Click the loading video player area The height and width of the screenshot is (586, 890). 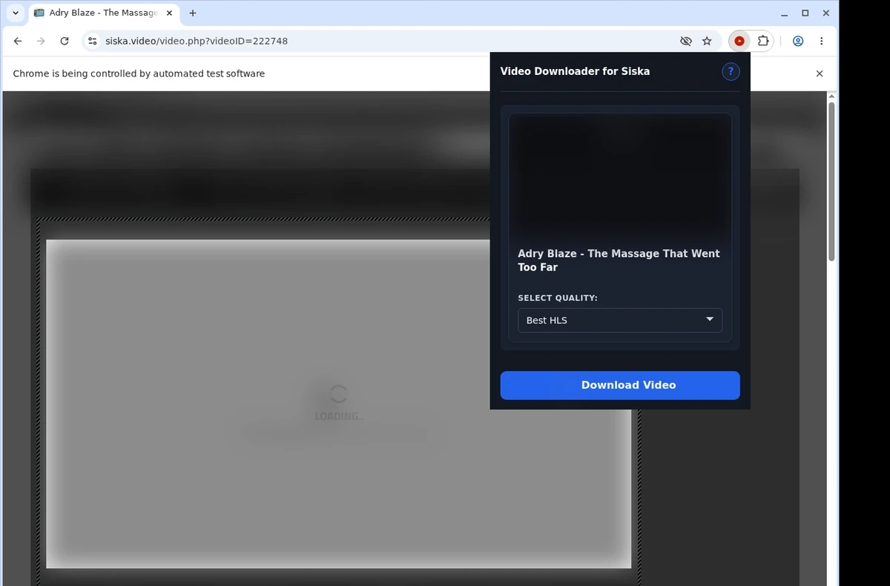pos(338,404)
